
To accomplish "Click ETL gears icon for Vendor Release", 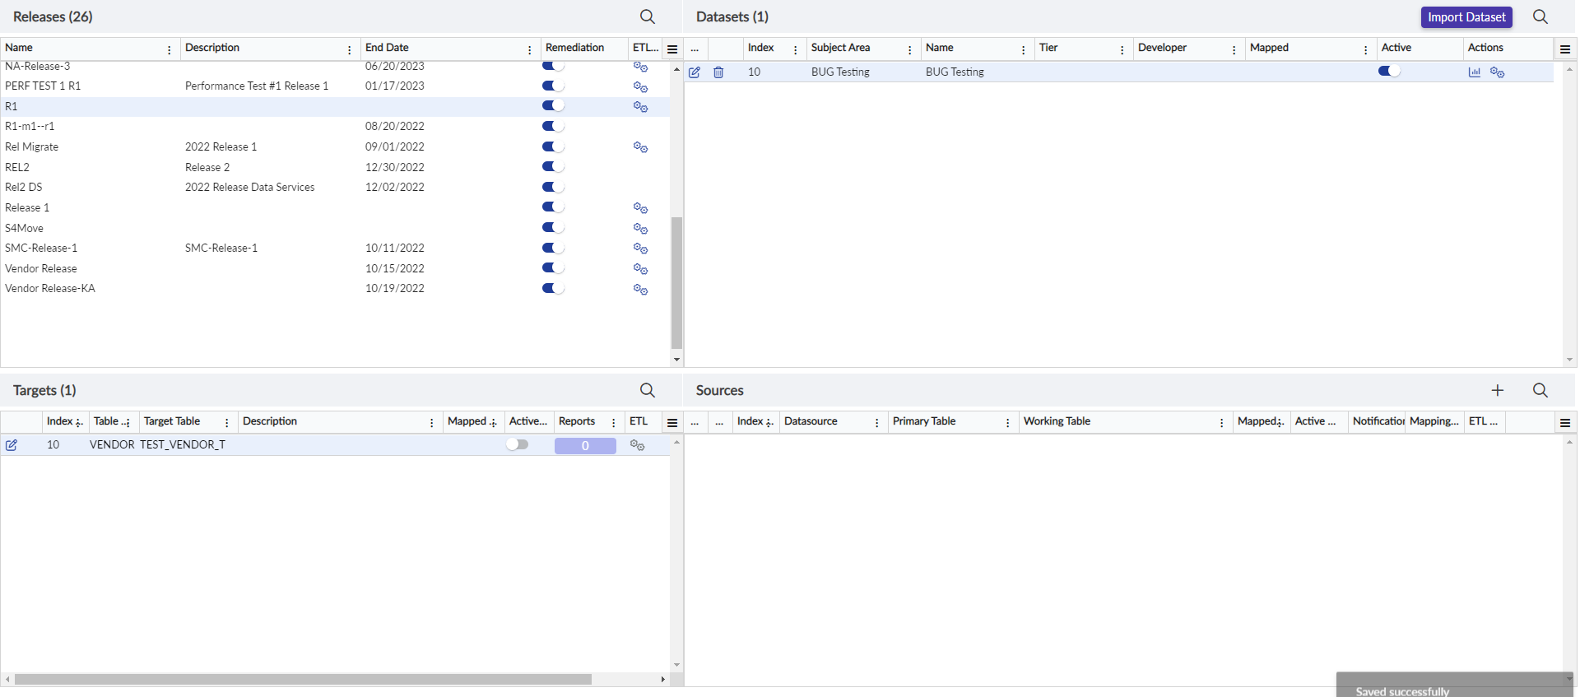I will click(x=641, y=269).
